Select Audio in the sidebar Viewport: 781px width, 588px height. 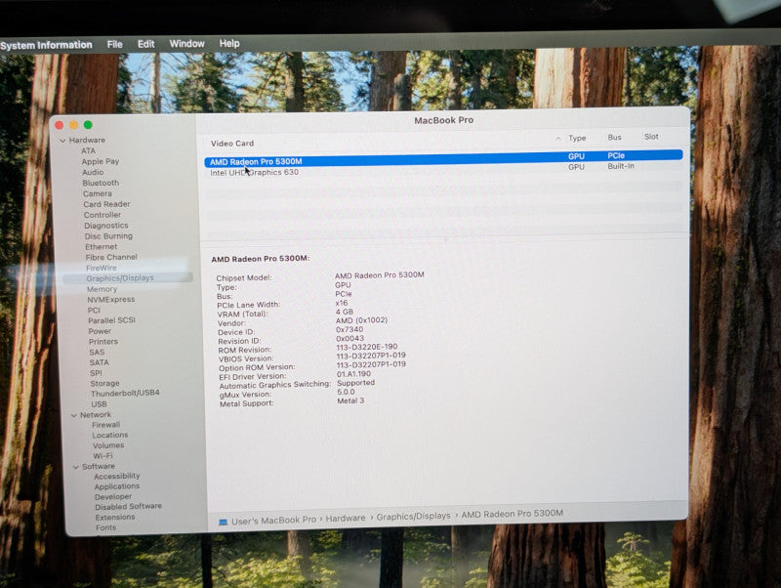click(x=93, y=172)
